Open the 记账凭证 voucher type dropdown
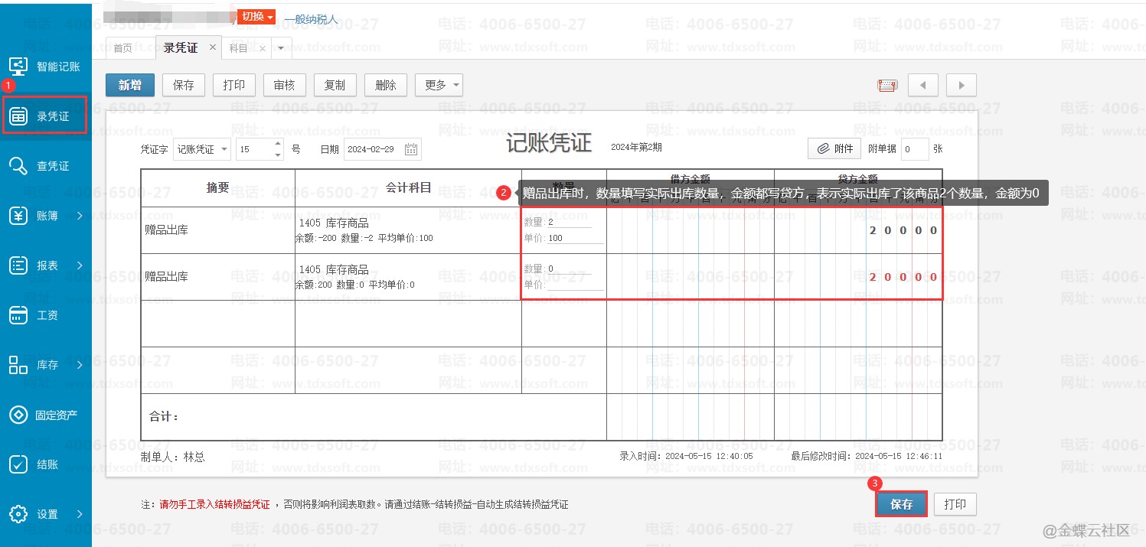This screenshot has height=547, width=1146. point(202,149)
